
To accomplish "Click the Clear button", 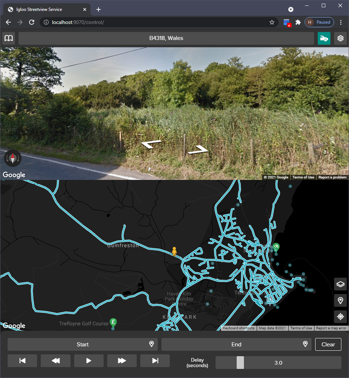I will (328, 344).
